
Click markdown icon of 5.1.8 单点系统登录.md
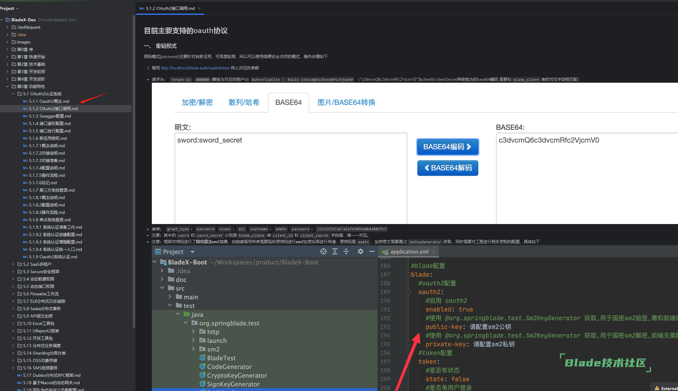click(25, 220)
